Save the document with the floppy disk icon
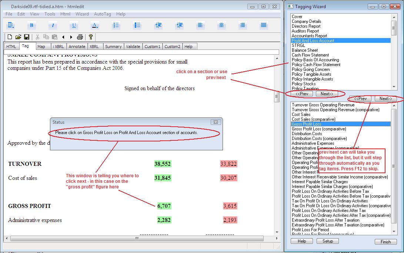404x253 pixels. 27,37
